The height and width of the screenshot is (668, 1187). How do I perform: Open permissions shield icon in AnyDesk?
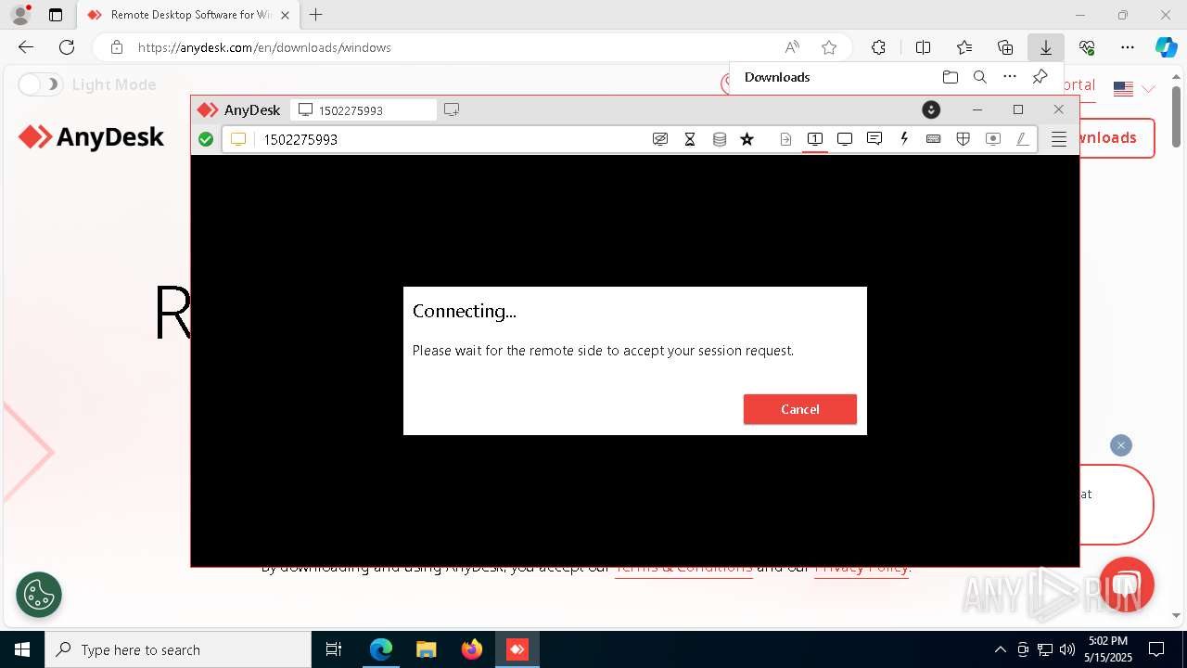(x=963, y=139)
